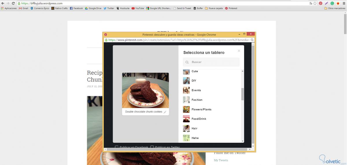Click the board list scrollbar thumb
This screenshot has width=347, height=165.
(x=243, y=94)
